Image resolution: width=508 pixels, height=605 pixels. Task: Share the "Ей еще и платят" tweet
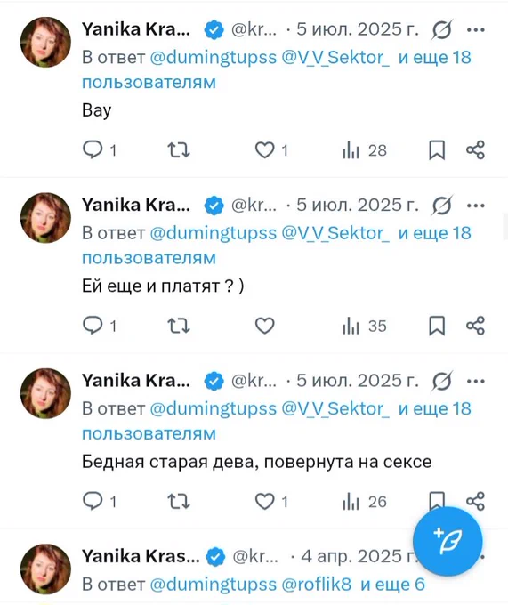click(476, 326)
